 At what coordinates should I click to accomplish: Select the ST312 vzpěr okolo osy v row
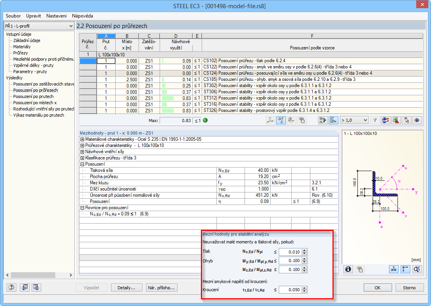pyautogui.click(x=251, y=98)
